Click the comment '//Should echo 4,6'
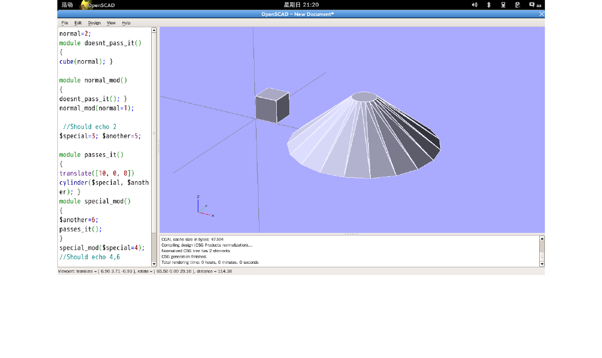Viewport: 602px width, 358px height. 90,257
